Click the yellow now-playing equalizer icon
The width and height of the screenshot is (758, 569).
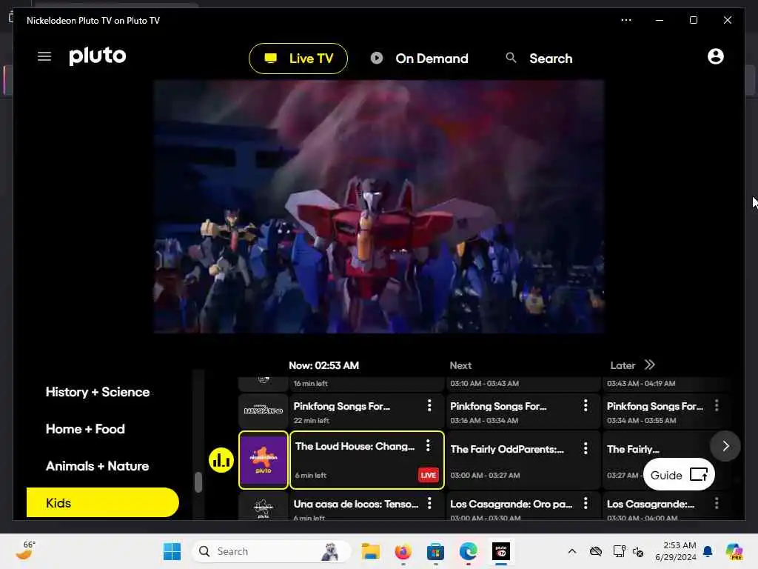221,460
